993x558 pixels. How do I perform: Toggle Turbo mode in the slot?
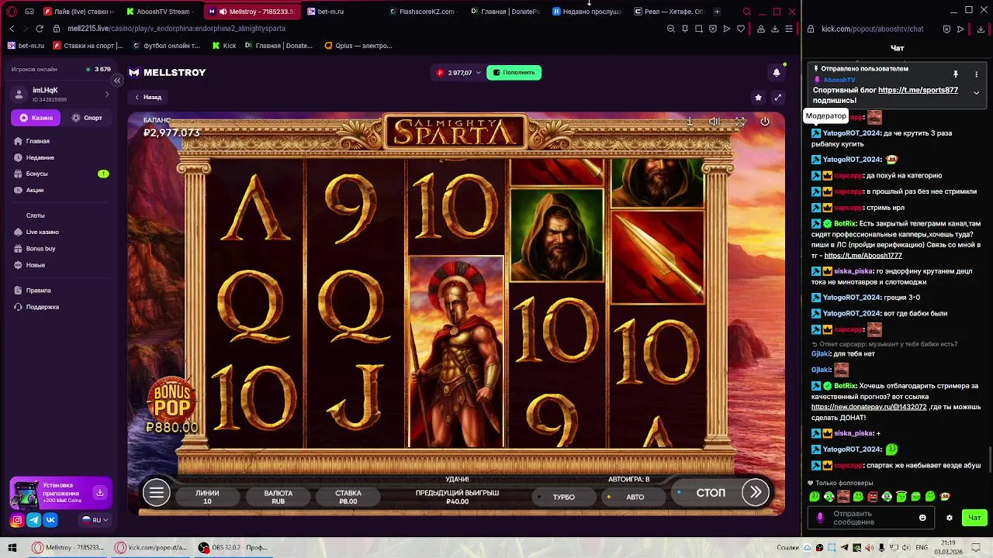click(x=564, y=497)
